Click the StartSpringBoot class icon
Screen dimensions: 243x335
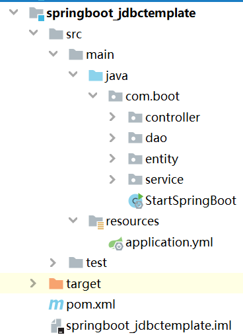point(136,201)
